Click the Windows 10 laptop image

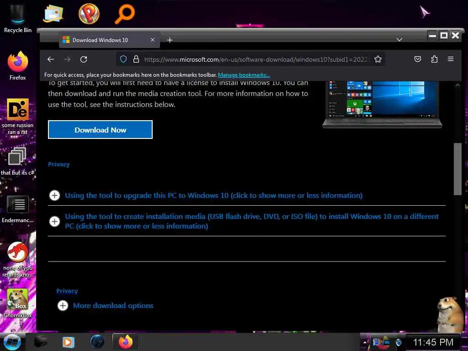click(382, 105)
